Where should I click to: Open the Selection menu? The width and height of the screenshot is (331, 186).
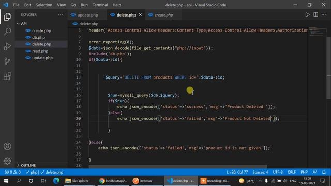coord(44,5)
